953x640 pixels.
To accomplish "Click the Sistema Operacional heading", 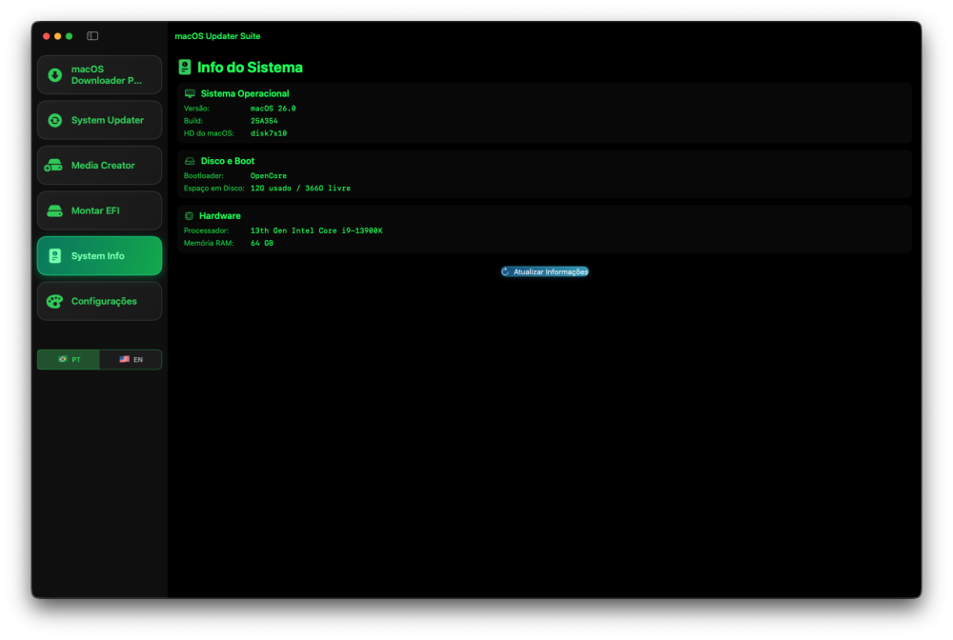I will [245, 93].
